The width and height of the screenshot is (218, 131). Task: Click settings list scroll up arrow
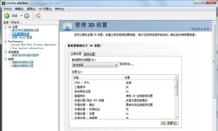point(176,77)
